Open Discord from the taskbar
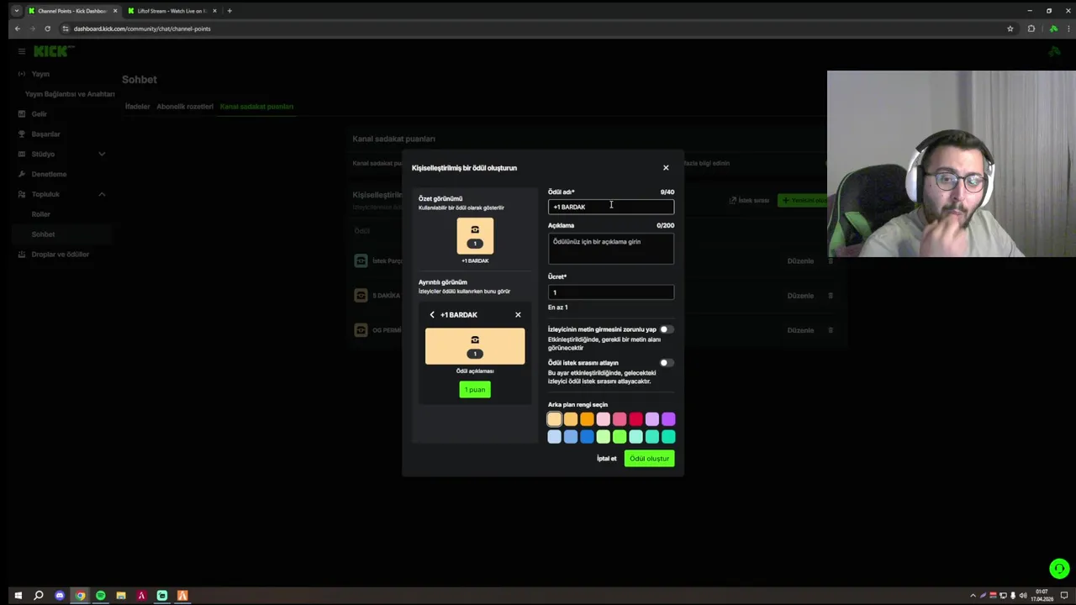Viewport: 1076px width, 605px height. click(59, 596)
